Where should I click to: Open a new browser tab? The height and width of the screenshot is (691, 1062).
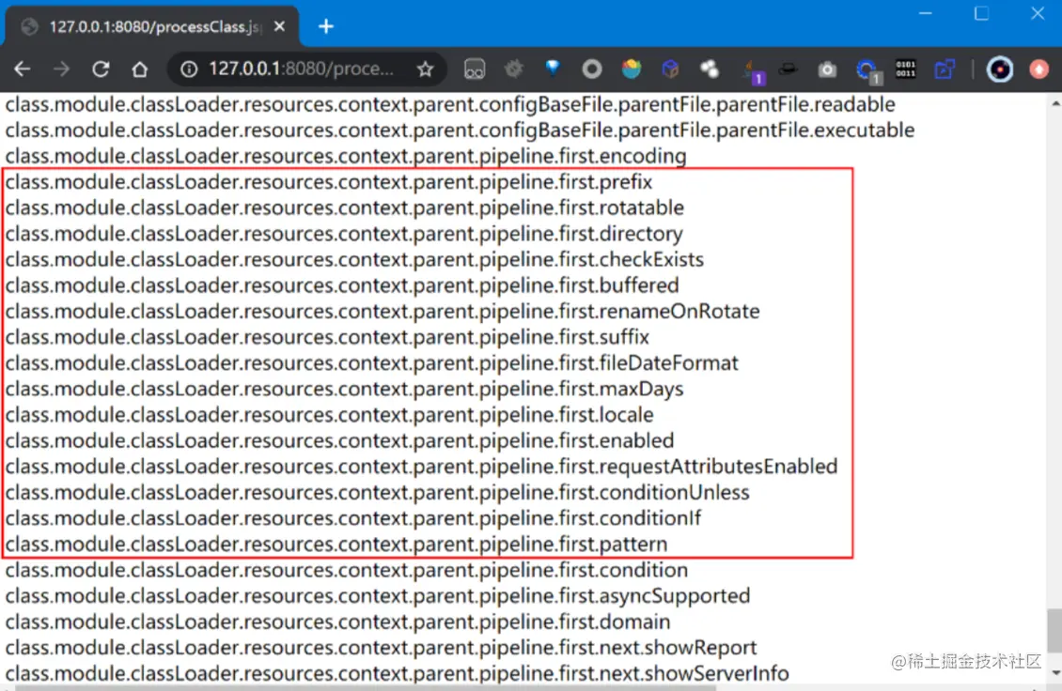pos(326,26)
